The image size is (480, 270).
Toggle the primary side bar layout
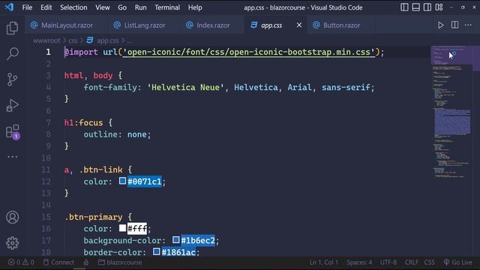tap(404, 7)
